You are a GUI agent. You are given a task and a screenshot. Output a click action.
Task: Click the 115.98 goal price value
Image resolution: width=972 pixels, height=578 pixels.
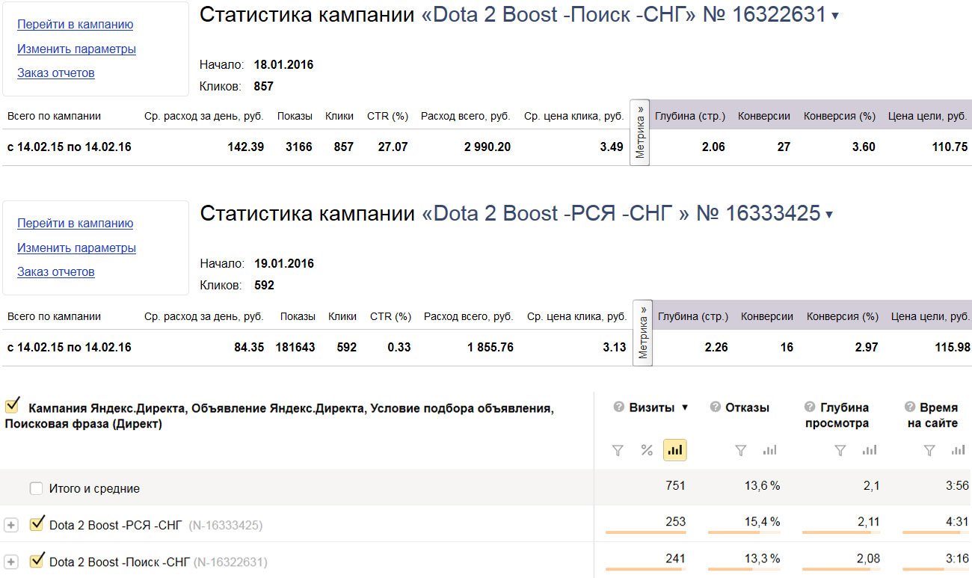(953, 348)
